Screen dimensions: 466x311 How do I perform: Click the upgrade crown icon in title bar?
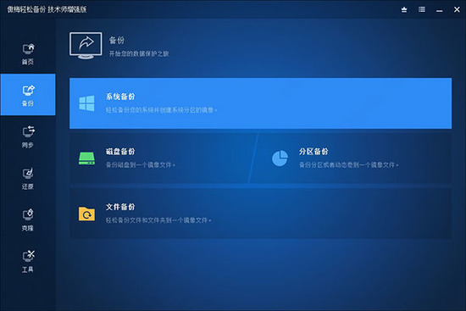point(404,10)
